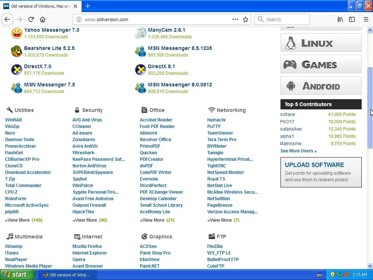Image resolution: width=373 pixels, height=280 pixels.
Task: Expand Security with View More (40)
Action: [x=90, y=220]
